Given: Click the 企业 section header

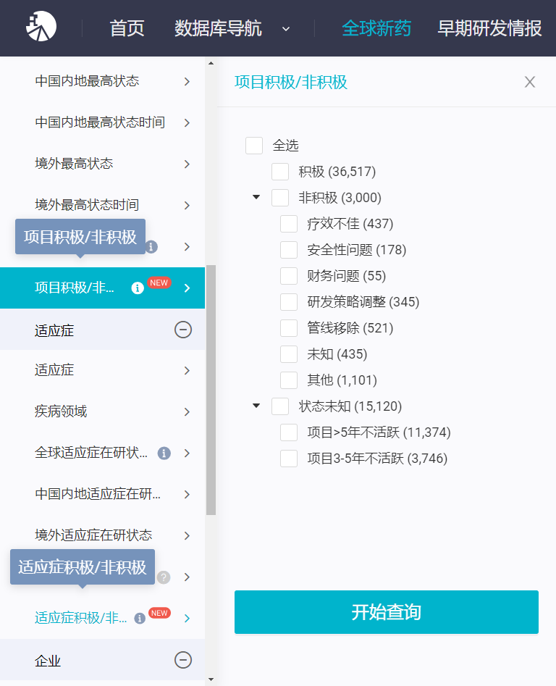Looking at the screenshot, I should click(x=102, y=660).
